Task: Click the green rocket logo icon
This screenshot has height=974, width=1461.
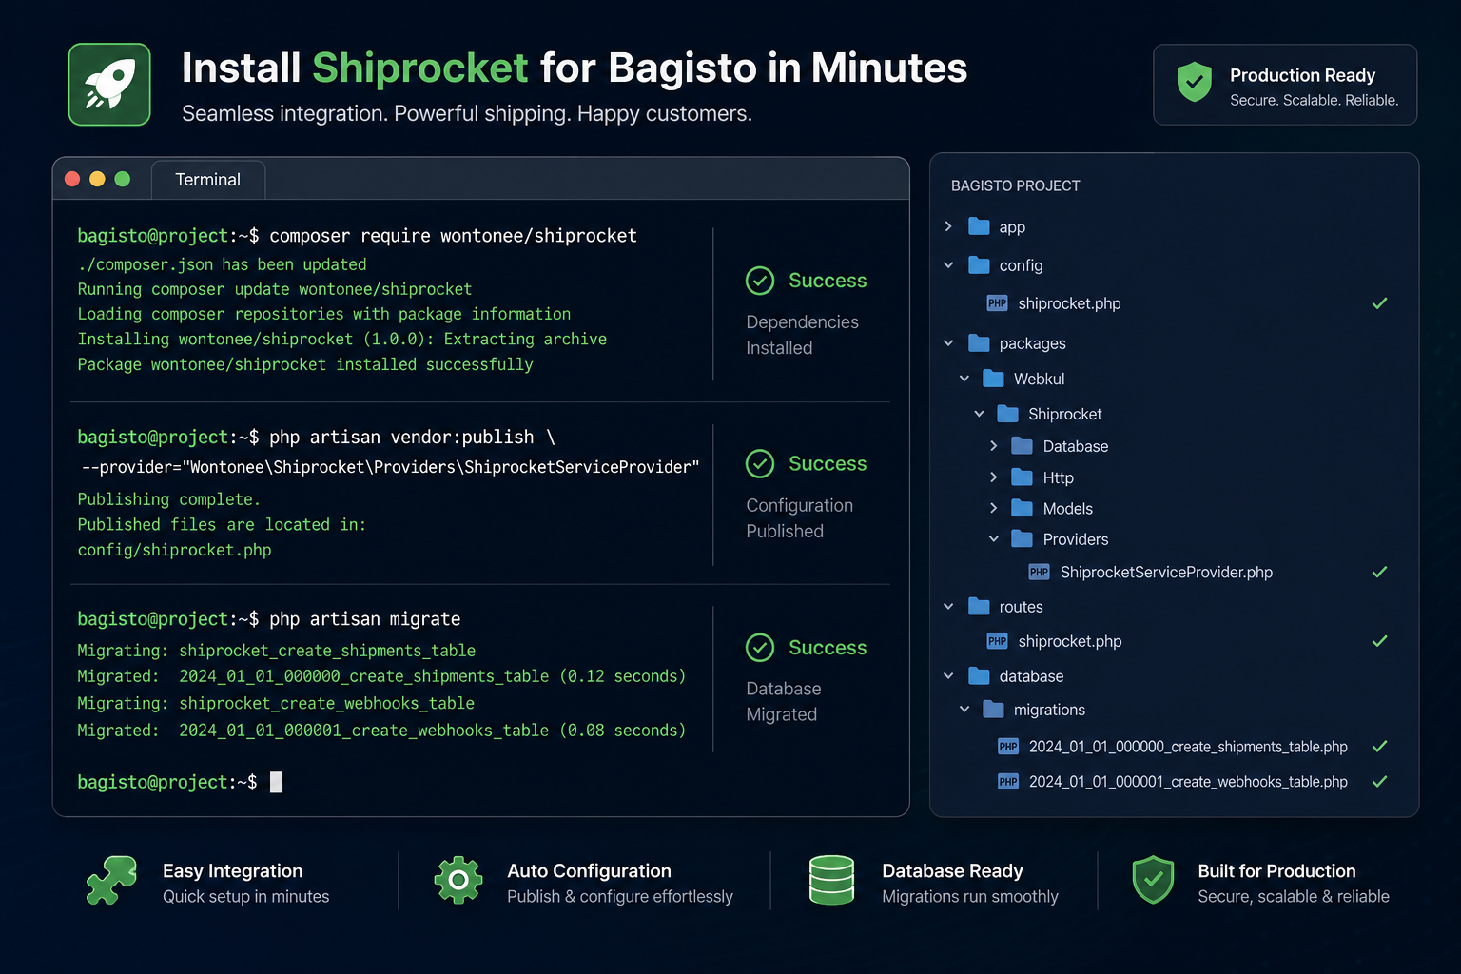Action: pos(109,84)
